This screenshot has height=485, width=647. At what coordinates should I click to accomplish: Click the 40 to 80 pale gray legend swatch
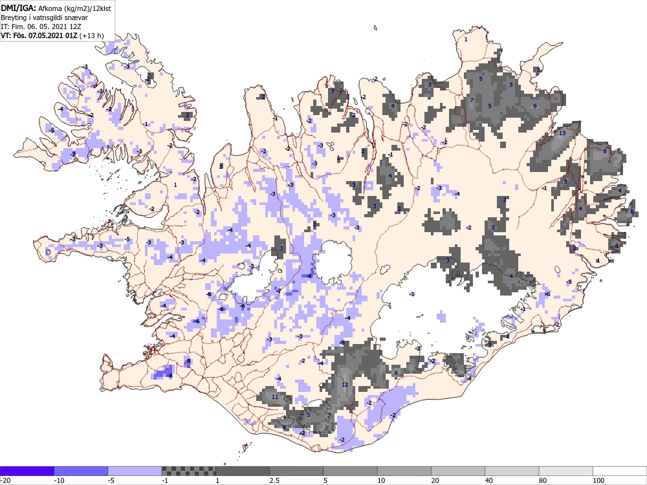(x=512, y=471)
